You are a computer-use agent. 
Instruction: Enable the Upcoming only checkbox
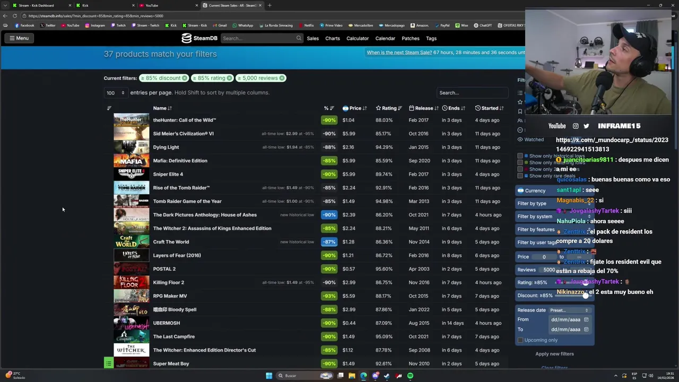pyautogui.click(x=520, y=340)
